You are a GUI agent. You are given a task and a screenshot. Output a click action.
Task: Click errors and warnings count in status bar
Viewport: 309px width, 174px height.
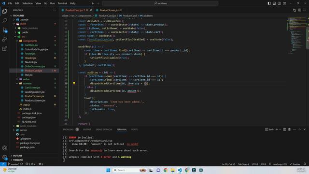pyautogui.click(x=30, y=164)
